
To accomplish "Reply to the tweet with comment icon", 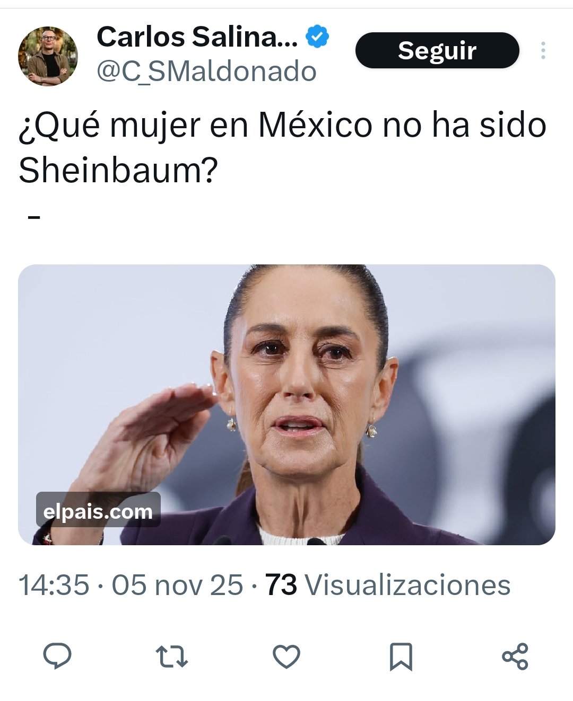I will (x=57, y=656).
